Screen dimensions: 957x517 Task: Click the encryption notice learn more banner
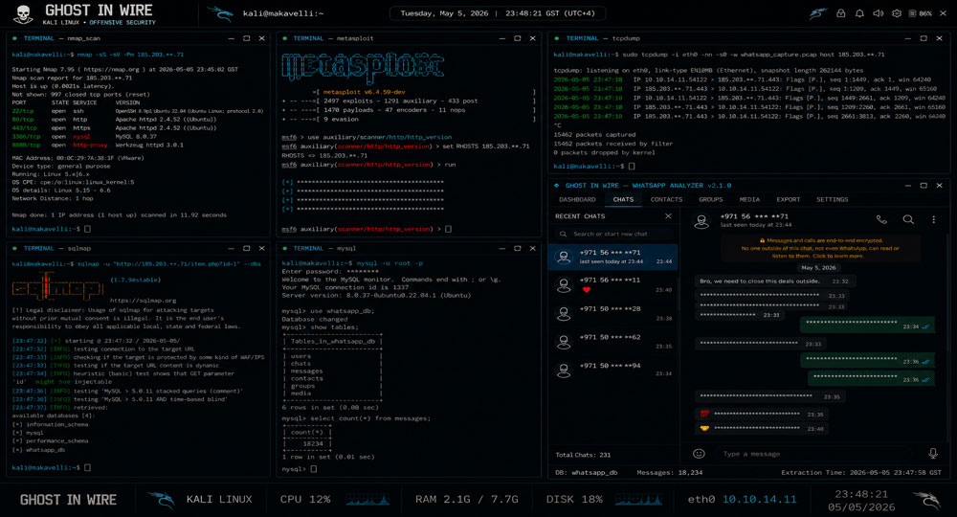pyautogui.click(x=820, y=248)
